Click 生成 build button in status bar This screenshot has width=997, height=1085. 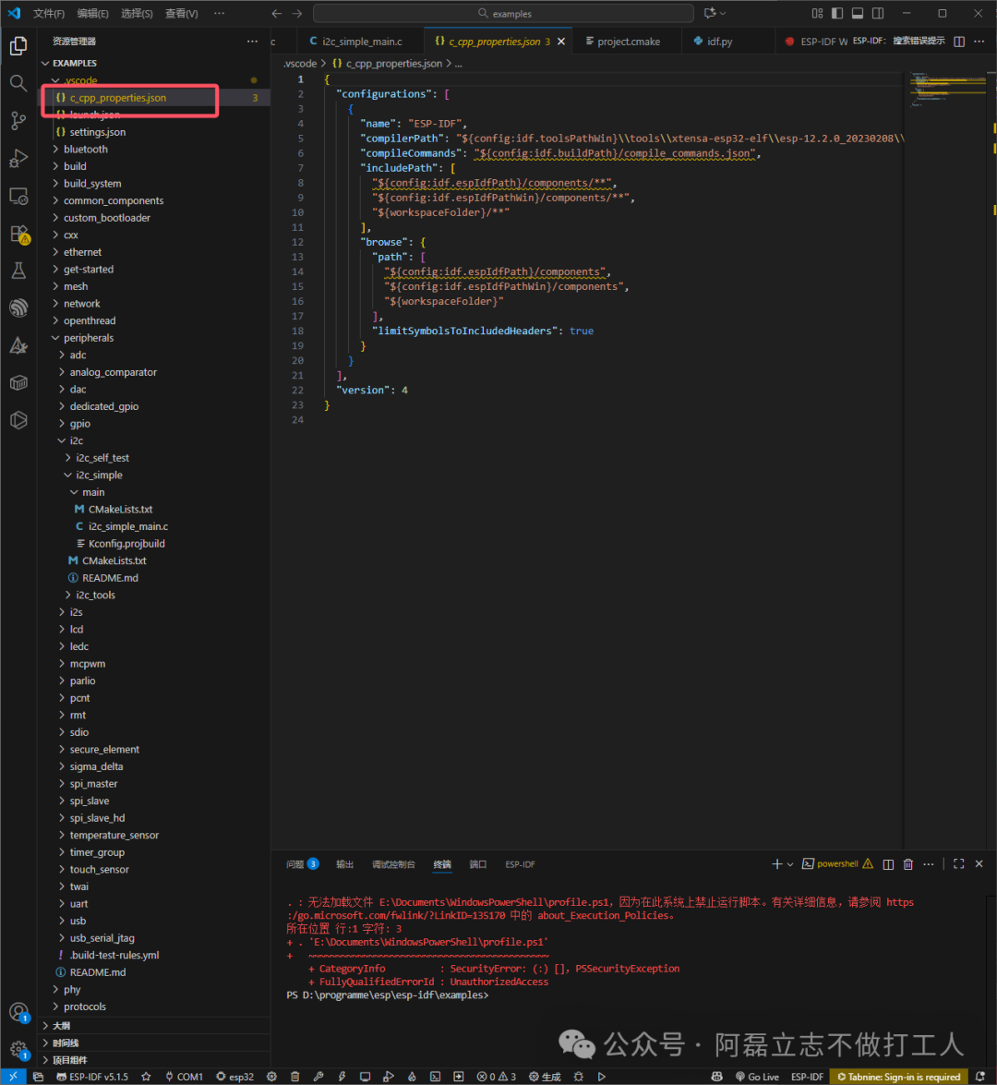(x=545, y=1077)
